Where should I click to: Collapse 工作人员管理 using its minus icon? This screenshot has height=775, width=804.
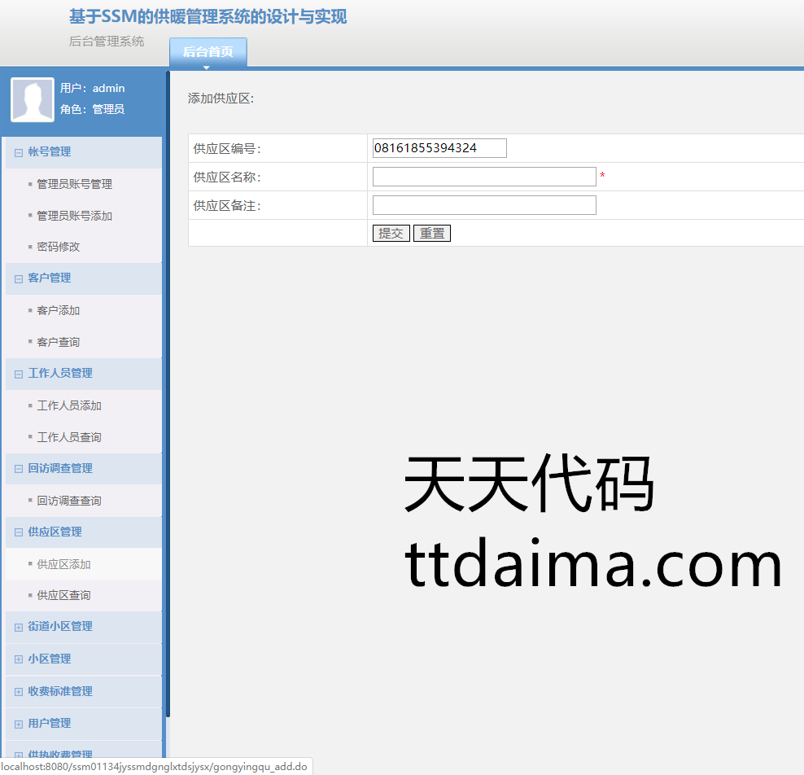point(19,374)
